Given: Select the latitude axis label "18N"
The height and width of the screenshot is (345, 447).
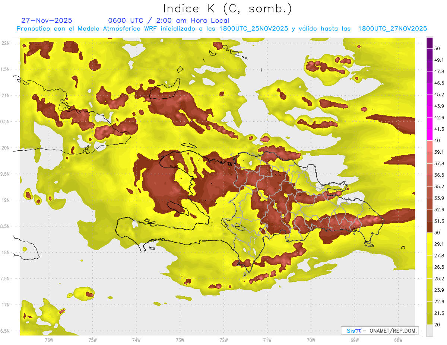Looking at the screenshot, I should pos(6,253).
